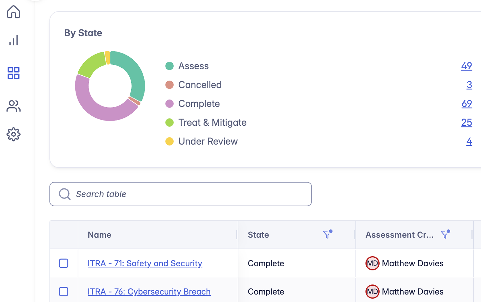Focus the Search table input field
Viewport: 481px width, 302px height.
pyautogui.click(x=190, y=194)
